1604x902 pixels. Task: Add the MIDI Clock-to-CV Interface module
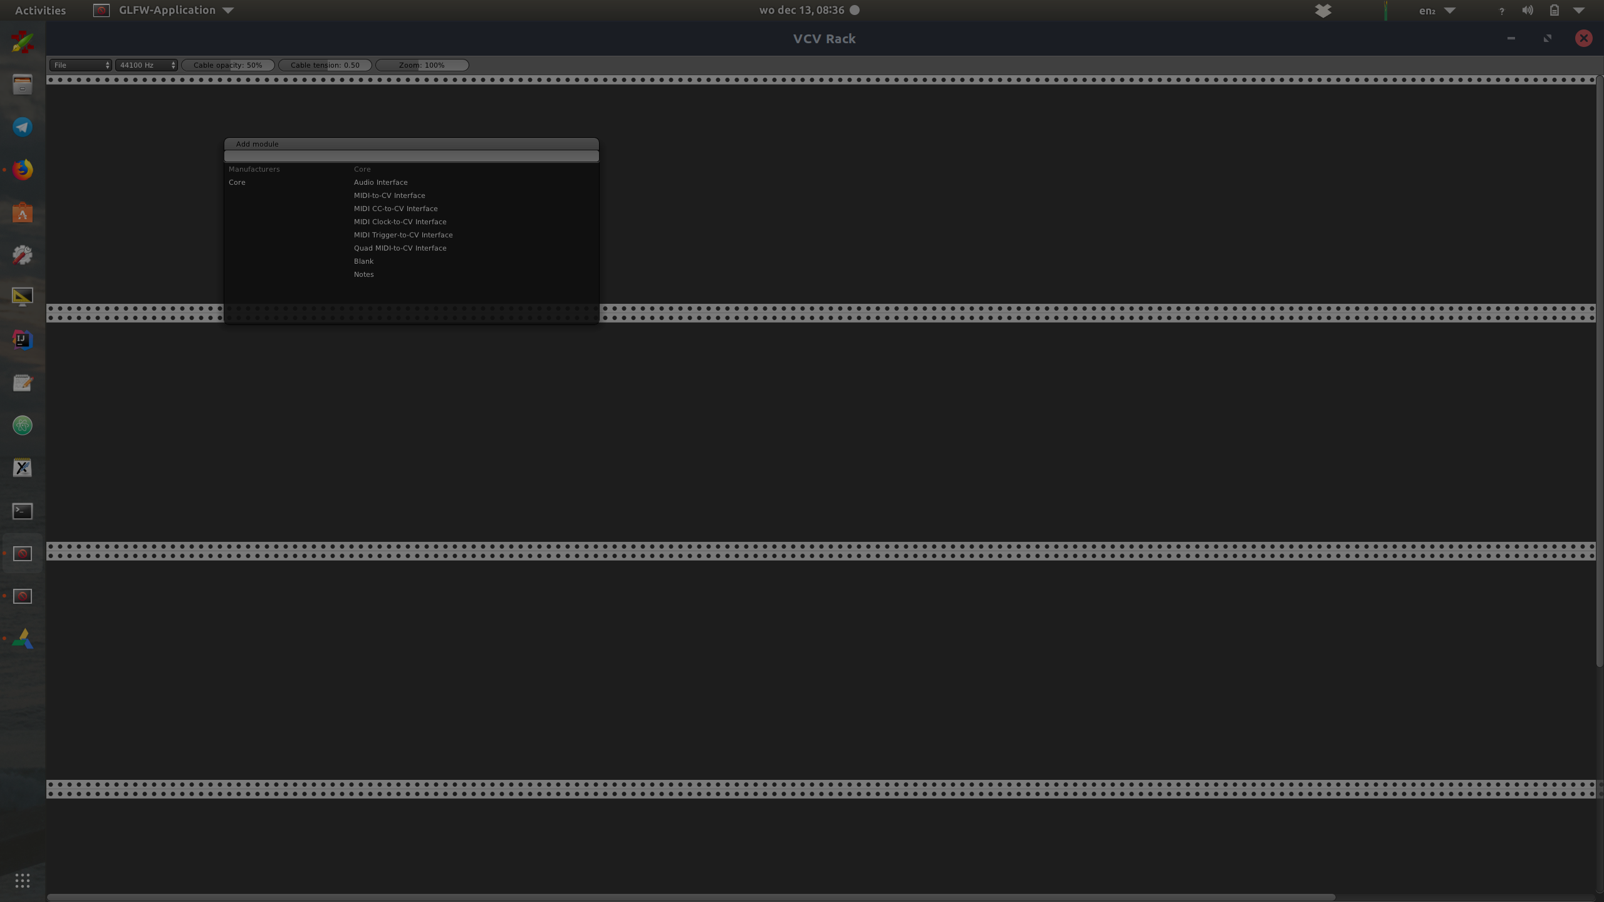400,222
